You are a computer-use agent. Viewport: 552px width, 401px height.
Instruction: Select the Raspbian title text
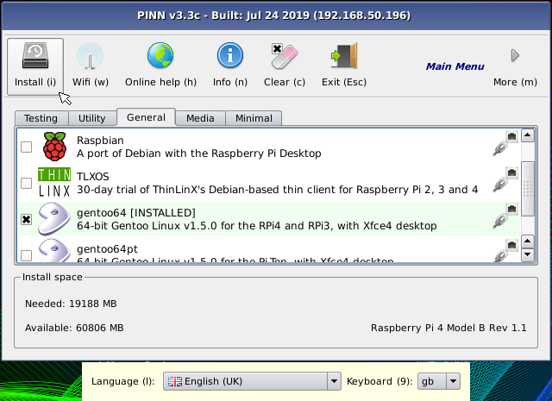[100, 140]
